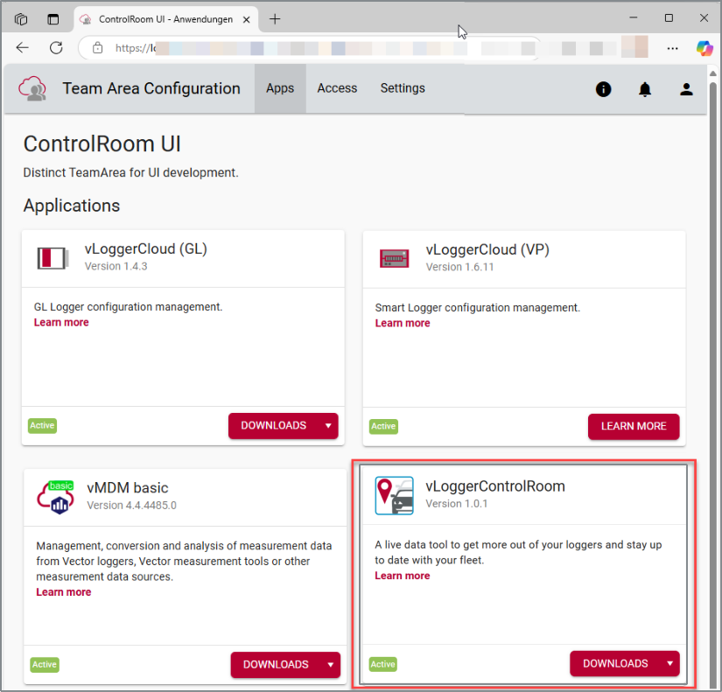Click DOWNLOADS on vLoggerCloud (GL) card
Image resolution: width=722 pixels, height=692 pixels.
point(274,426)
